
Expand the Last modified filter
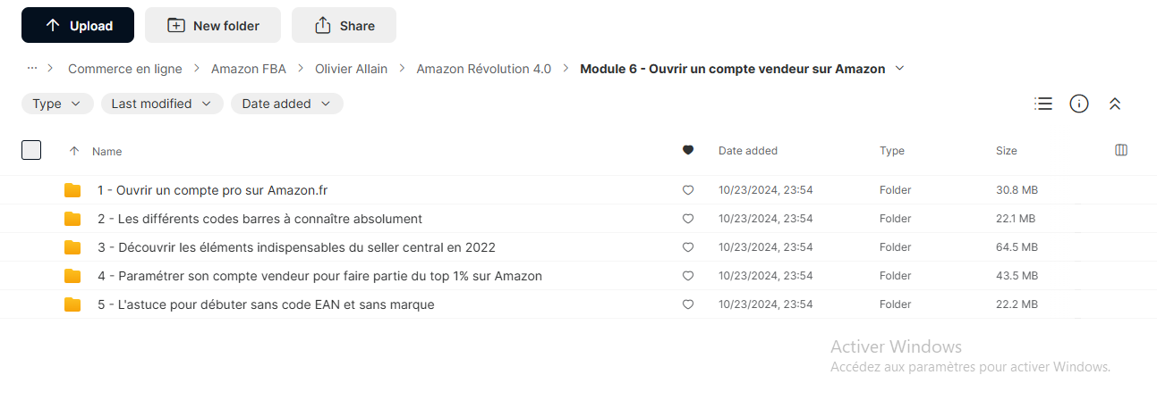(162, 104)
